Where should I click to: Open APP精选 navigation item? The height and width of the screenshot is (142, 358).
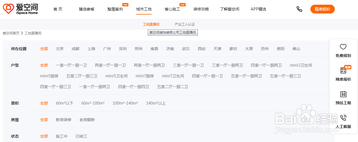pos(258,9)
